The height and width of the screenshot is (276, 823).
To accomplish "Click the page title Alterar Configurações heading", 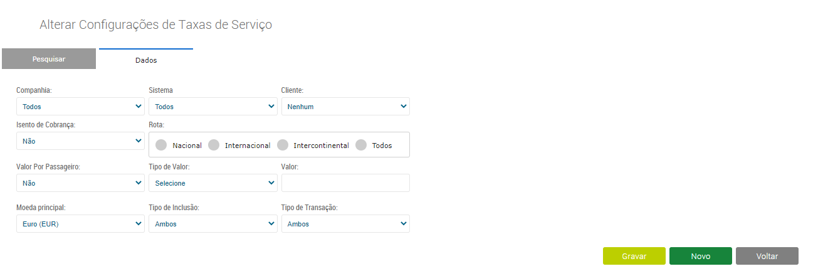I will point(155,24).
